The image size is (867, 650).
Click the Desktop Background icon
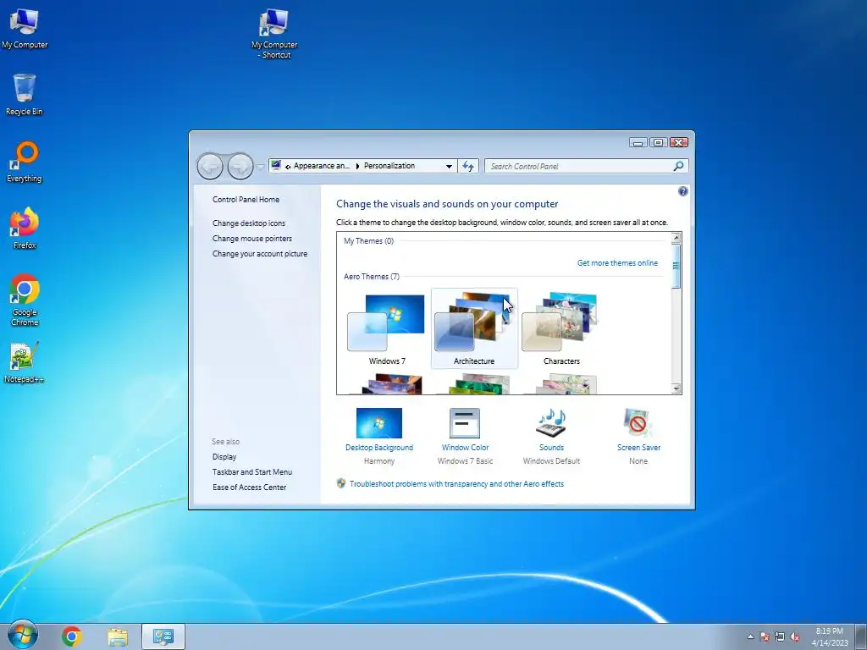click(378, 423)
